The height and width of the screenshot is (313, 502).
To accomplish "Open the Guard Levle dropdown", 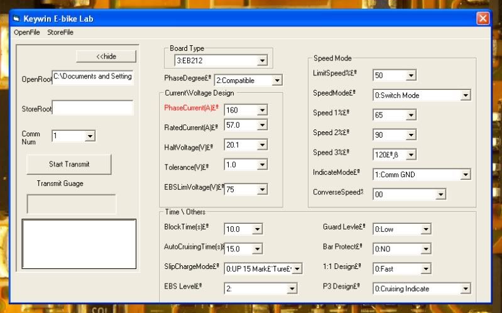I will click(426, 229).
